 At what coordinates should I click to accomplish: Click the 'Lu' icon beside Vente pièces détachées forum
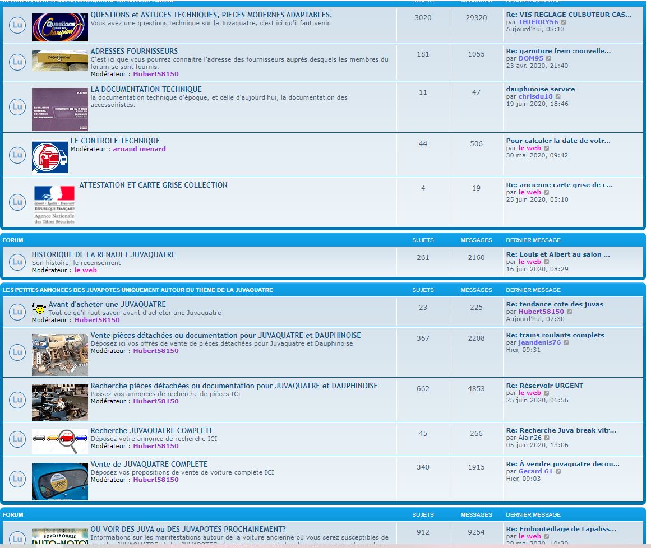17,352
